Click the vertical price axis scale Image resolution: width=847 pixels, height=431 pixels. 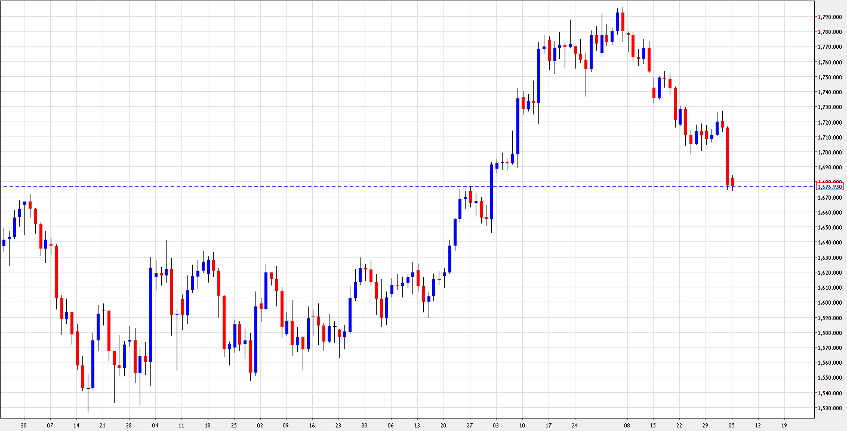[830, 238]
